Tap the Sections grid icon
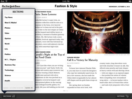The image size is (132, 99). point(13,96)
